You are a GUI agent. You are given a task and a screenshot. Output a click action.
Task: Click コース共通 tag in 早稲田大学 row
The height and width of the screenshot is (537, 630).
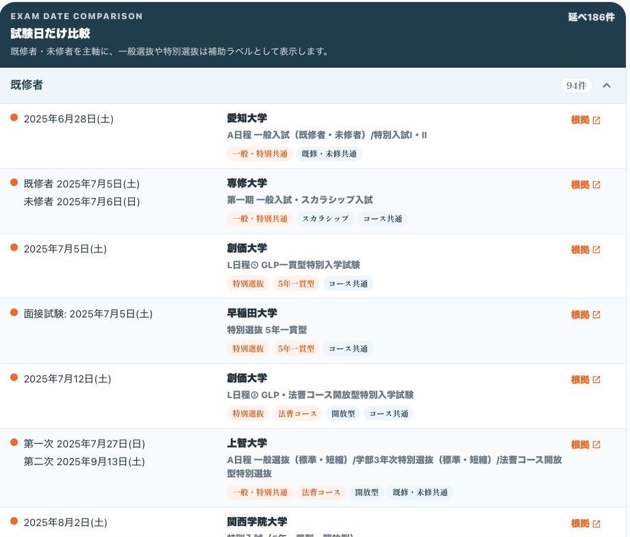pyautogui.click(x=348, y=349)
